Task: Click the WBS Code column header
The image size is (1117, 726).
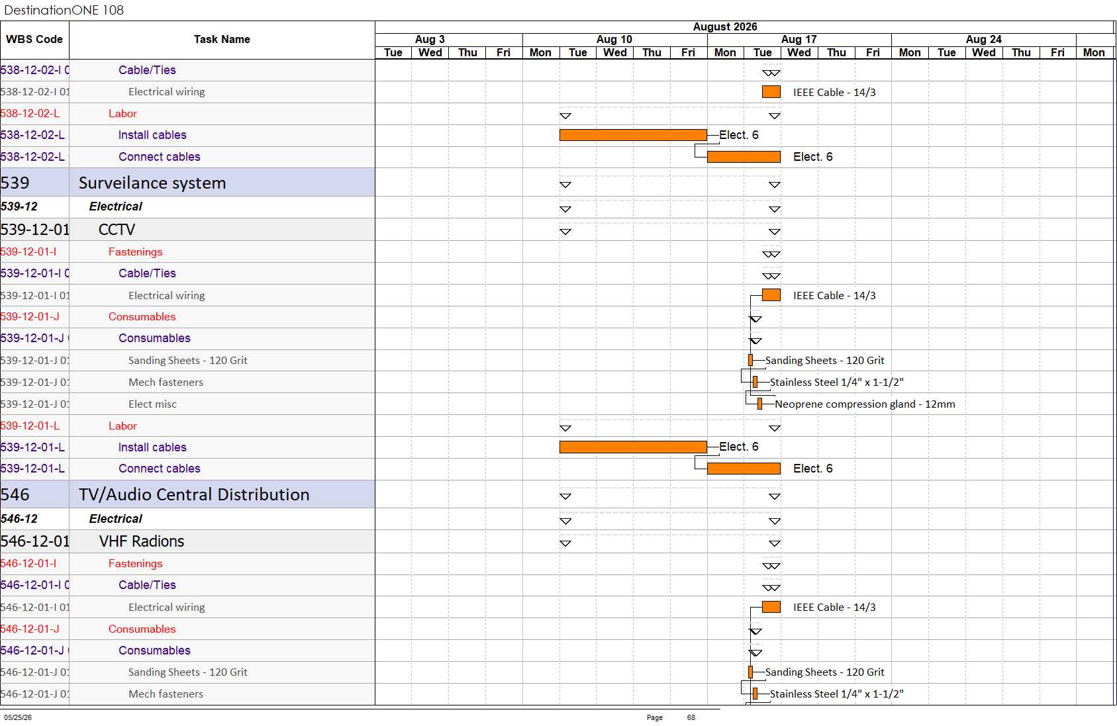Action: (34, 40)
